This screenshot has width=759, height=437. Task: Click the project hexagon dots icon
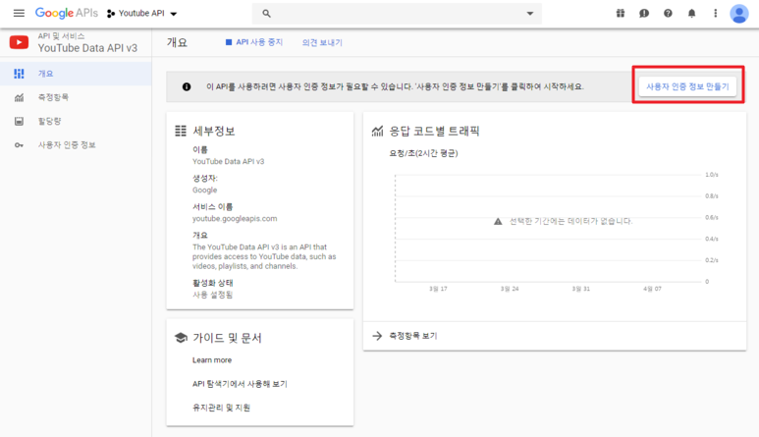111,14
